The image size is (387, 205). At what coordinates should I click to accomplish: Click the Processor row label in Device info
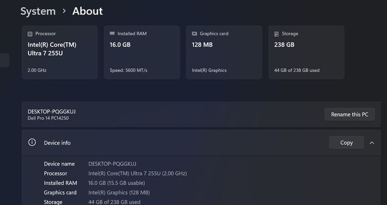[x=55, y=174]
